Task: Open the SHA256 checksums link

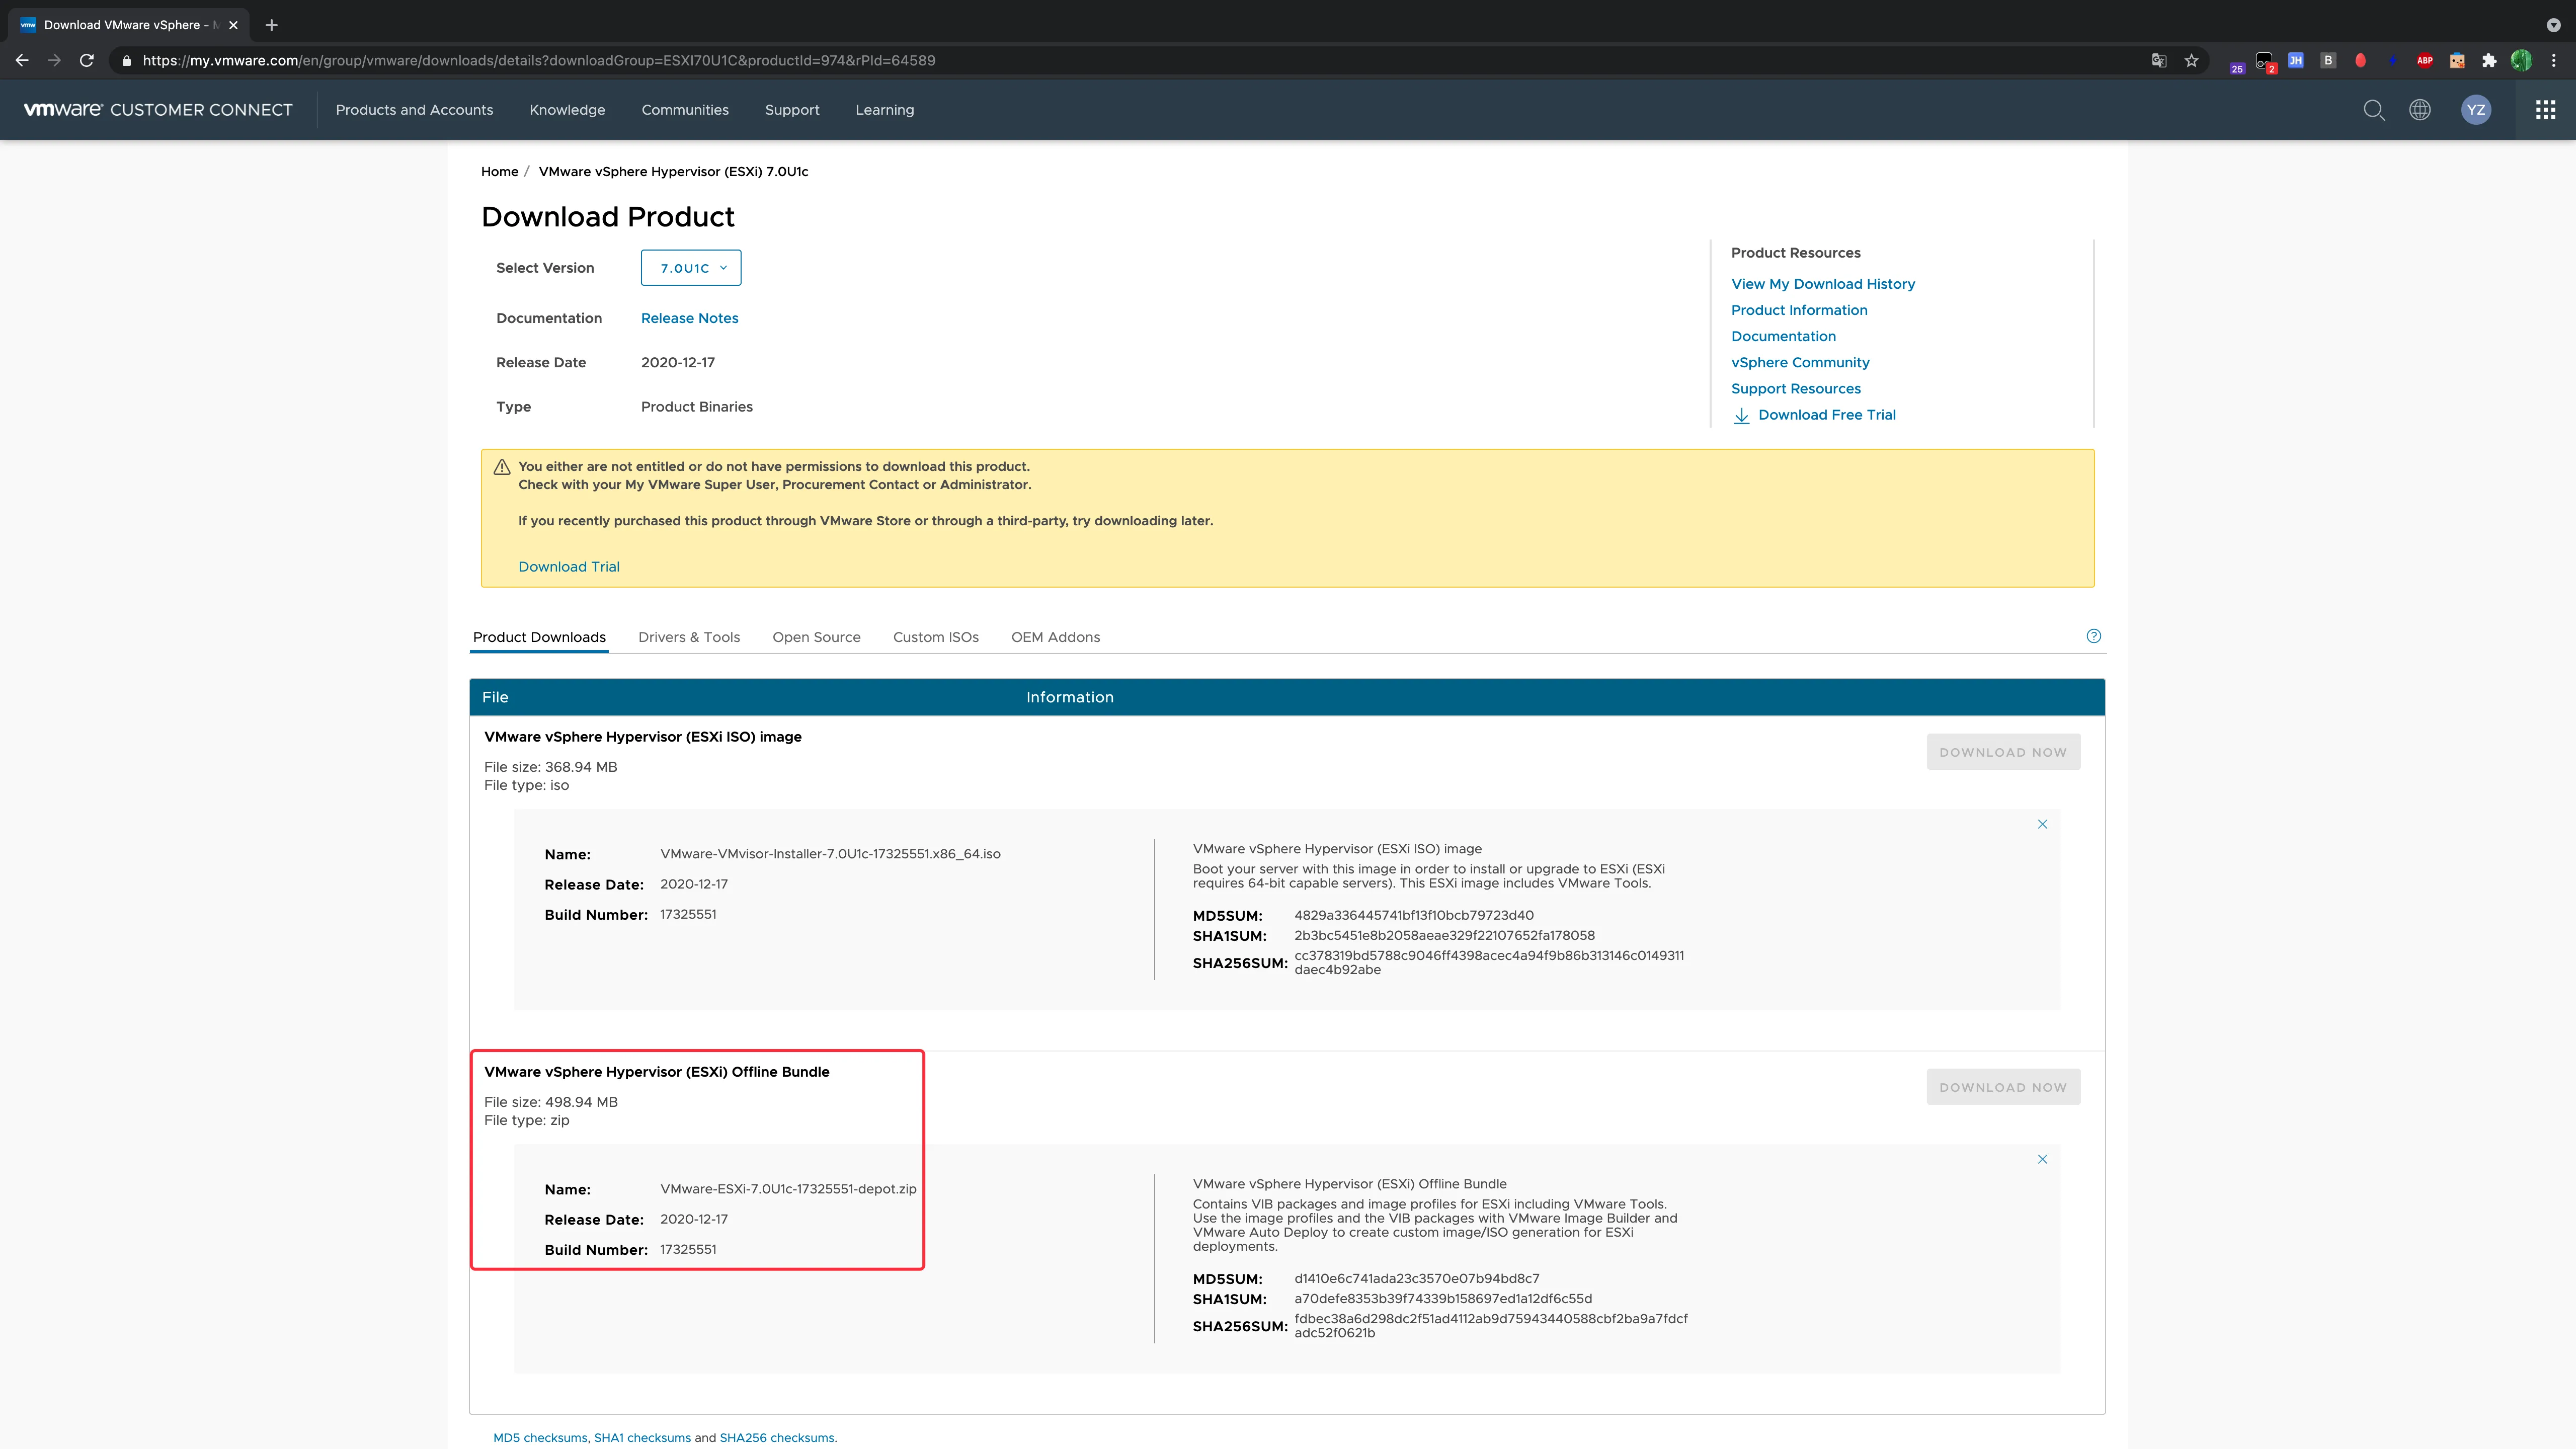Action: (777, 1438)
